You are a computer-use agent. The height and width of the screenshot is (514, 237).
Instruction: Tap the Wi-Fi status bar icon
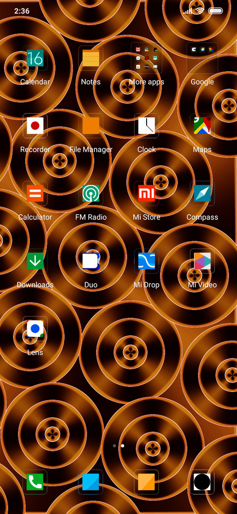(x=199, y=11)
